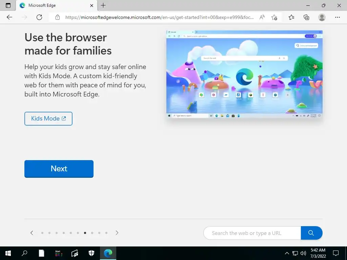Jump to the first carousel dot
This screenshot has width=347, height=260.
[42, 233]
